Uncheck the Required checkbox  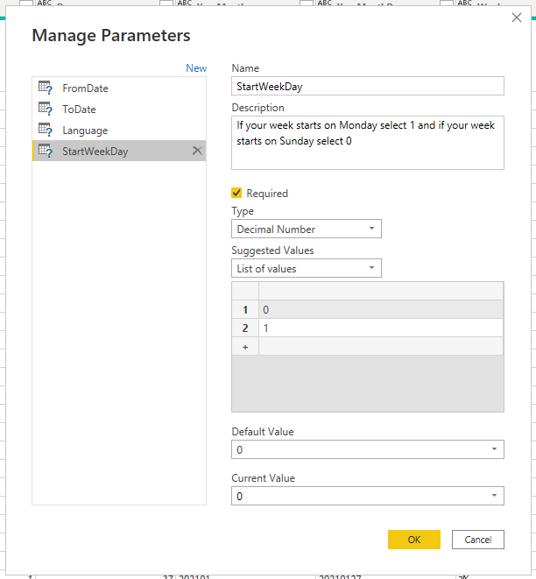[x=236, y=193]
